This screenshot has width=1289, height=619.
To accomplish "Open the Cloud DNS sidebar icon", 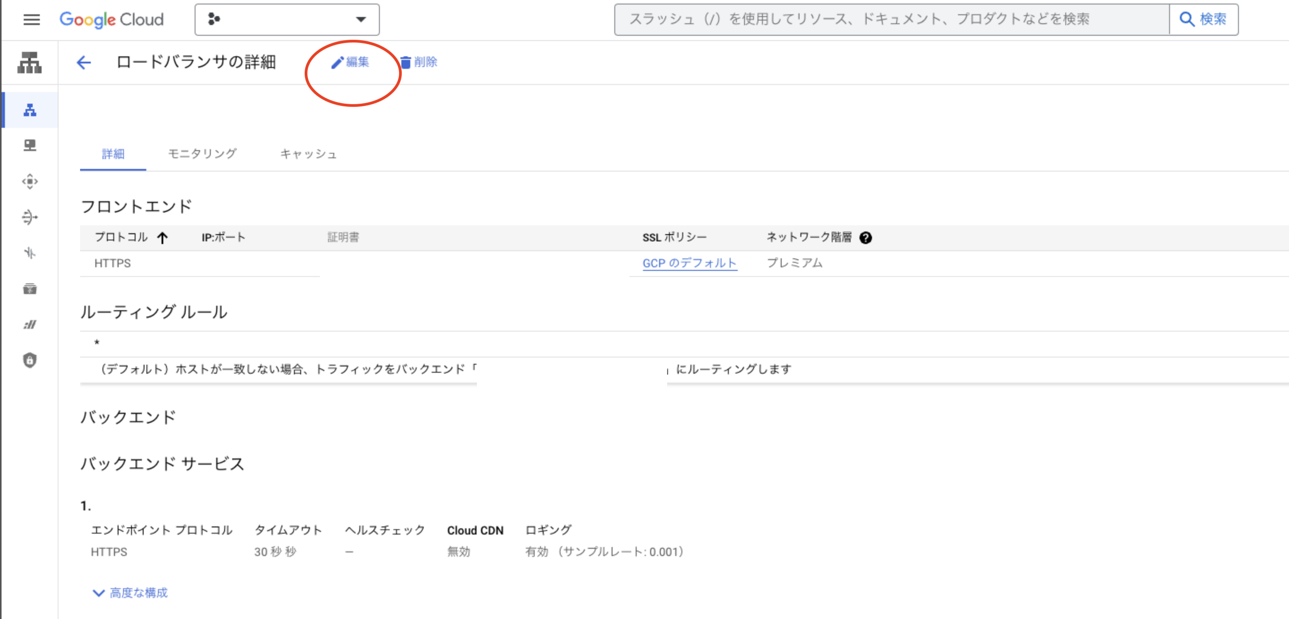I will pos(30,146).
